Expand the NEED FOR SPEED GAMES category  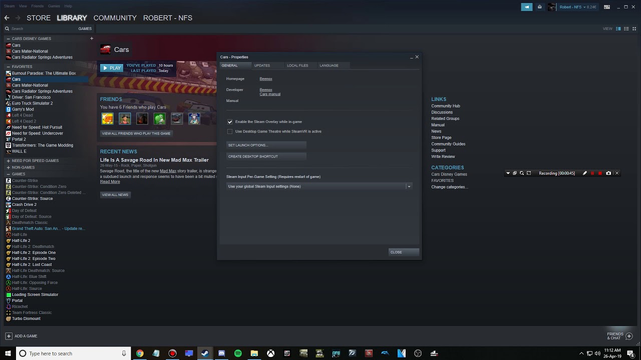8,160
